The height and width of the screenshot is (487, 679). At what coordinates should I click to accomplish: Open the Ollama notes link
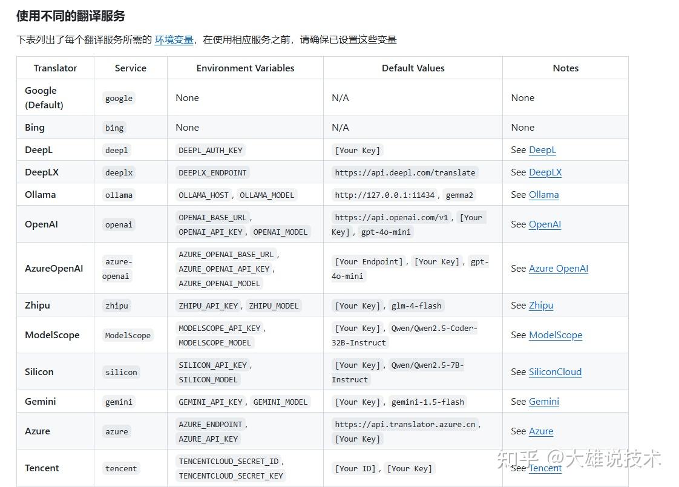point(543,195)
